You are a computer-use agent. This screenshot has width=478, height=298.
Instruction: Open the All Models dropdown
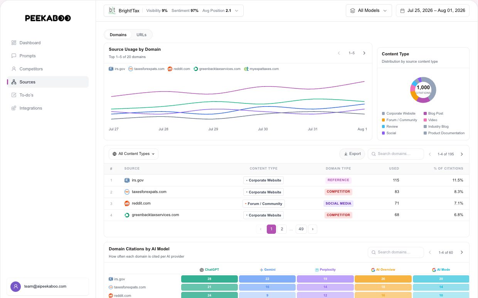pyautogui.click(x=369, y=11)
